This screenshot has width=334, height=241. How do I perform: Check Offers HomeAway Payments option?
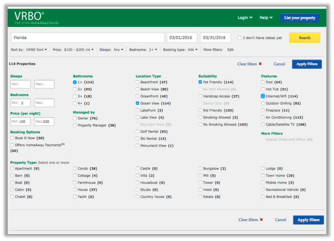tap(12, 145)
